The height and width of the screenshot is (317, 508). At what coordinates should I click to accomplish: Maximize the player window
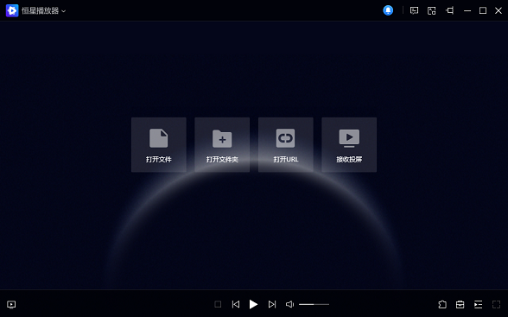483,10
